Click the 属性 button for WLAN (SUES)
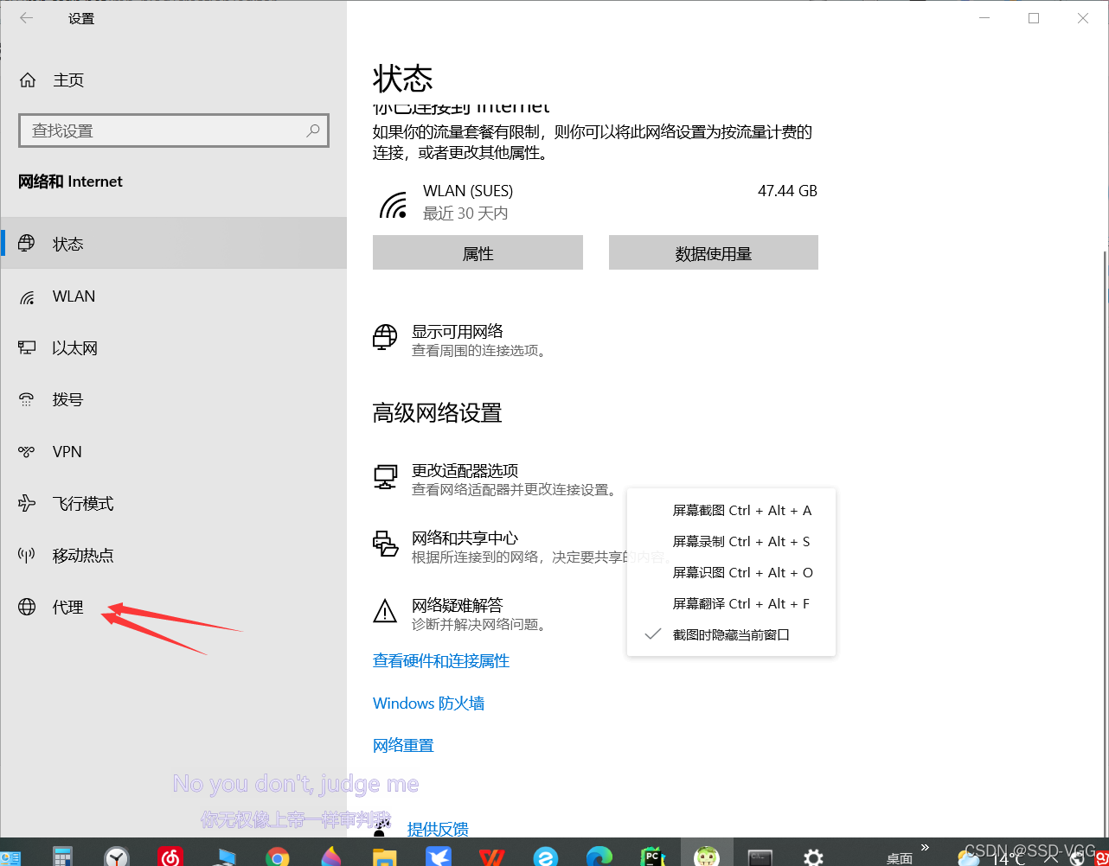Viewport: 1109px width, 866px height. (478, 252)
